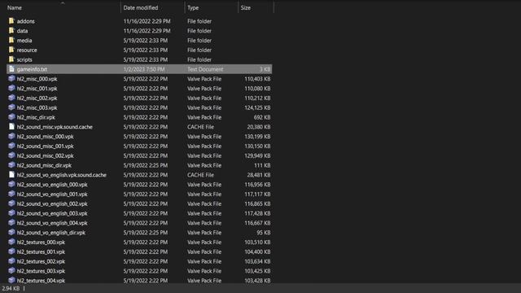This screenshot has width=521, height=293.
Task: Click the hl2_textures_000.vpk file icon
Action: tap(11, 243)
